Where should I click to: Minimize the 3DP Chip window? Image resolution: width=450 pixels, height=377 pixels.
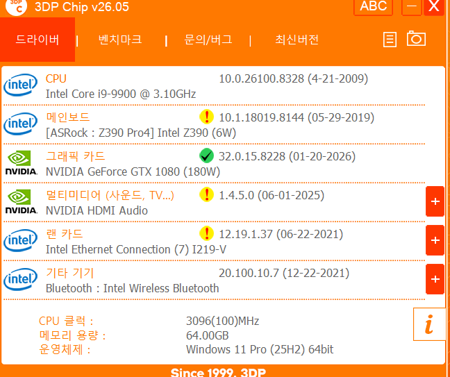pos(412,7)
